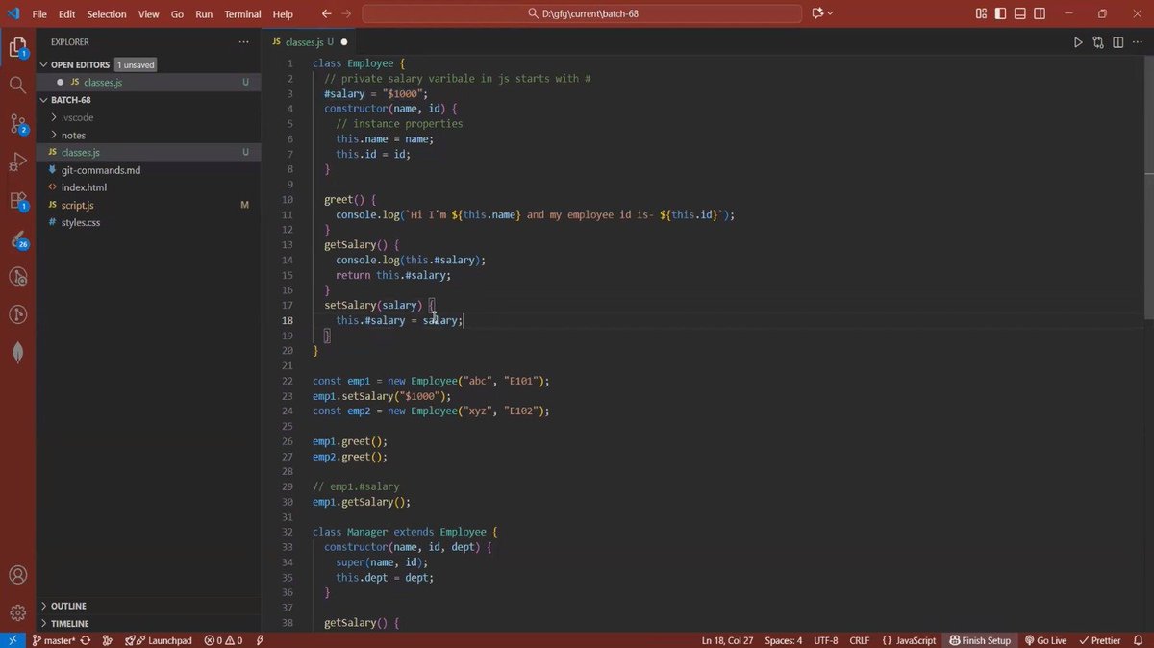Click the command center search box

click(582, 13)
